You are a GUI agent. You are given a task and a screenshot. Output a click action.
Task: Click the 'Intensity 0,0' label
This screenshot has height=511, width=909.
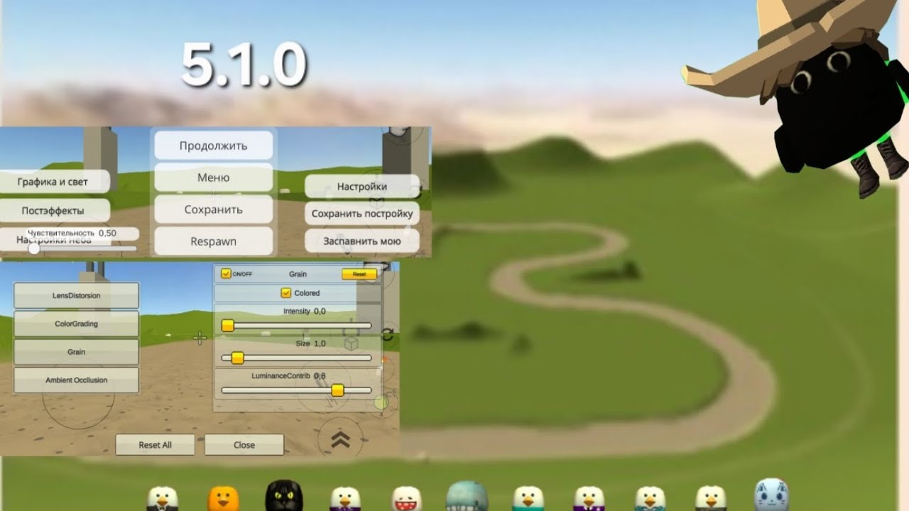click(x=305, y=311)
